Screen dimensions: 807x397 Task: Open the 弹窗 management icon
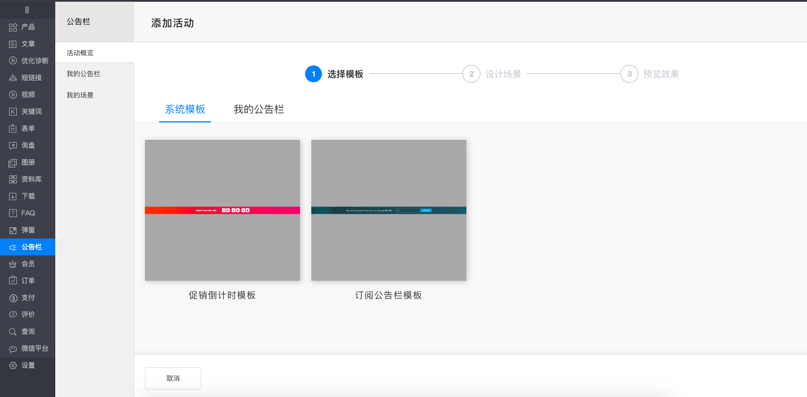tap(12, 230)
